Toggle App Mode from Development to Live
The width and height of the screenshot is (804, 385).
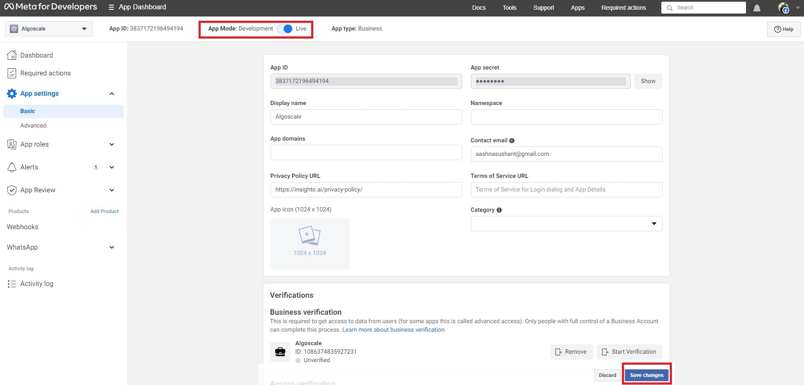pos(285,29)
